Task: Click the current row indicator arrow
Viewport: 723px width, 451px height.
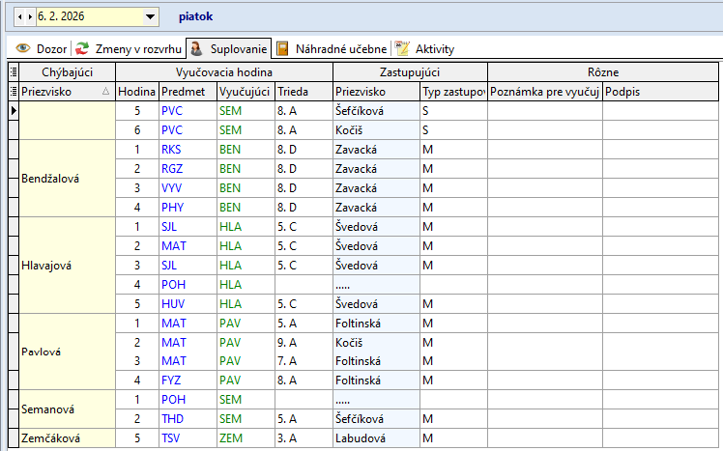Action: (13, 110)
